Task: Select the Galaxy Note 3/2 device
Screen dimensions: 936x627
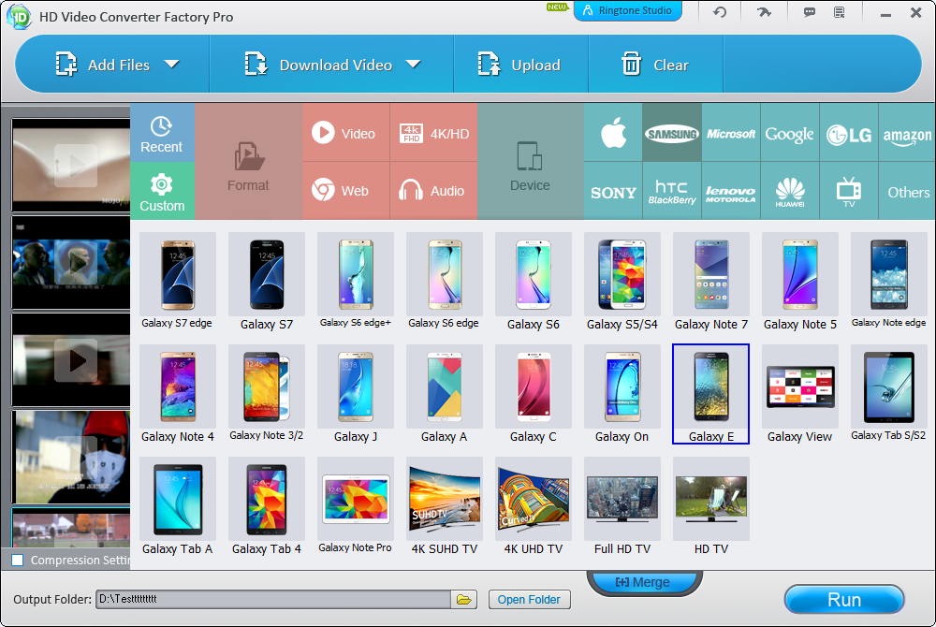Action: point(266,394)
